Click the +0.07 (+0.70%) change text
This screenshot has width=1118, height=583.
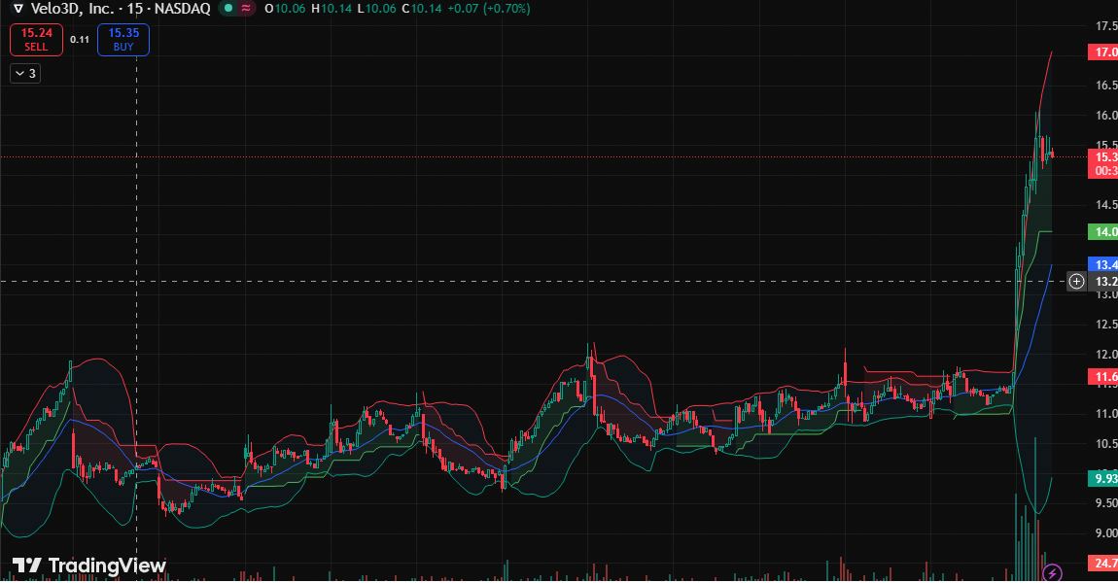click(488, 9)
